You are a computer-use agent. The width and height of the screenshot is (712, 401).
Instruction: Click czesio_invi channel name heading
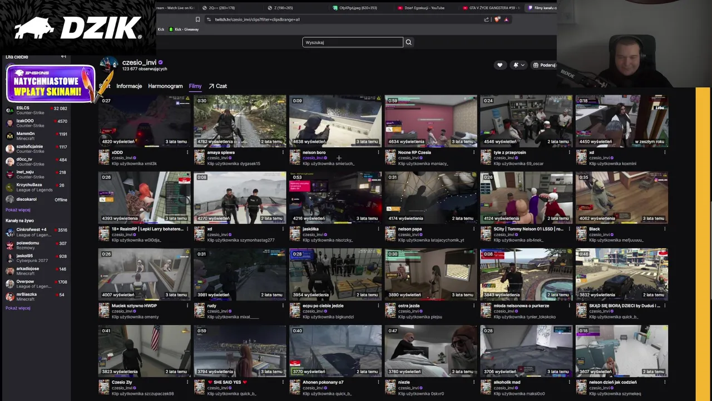coord(139,62)
